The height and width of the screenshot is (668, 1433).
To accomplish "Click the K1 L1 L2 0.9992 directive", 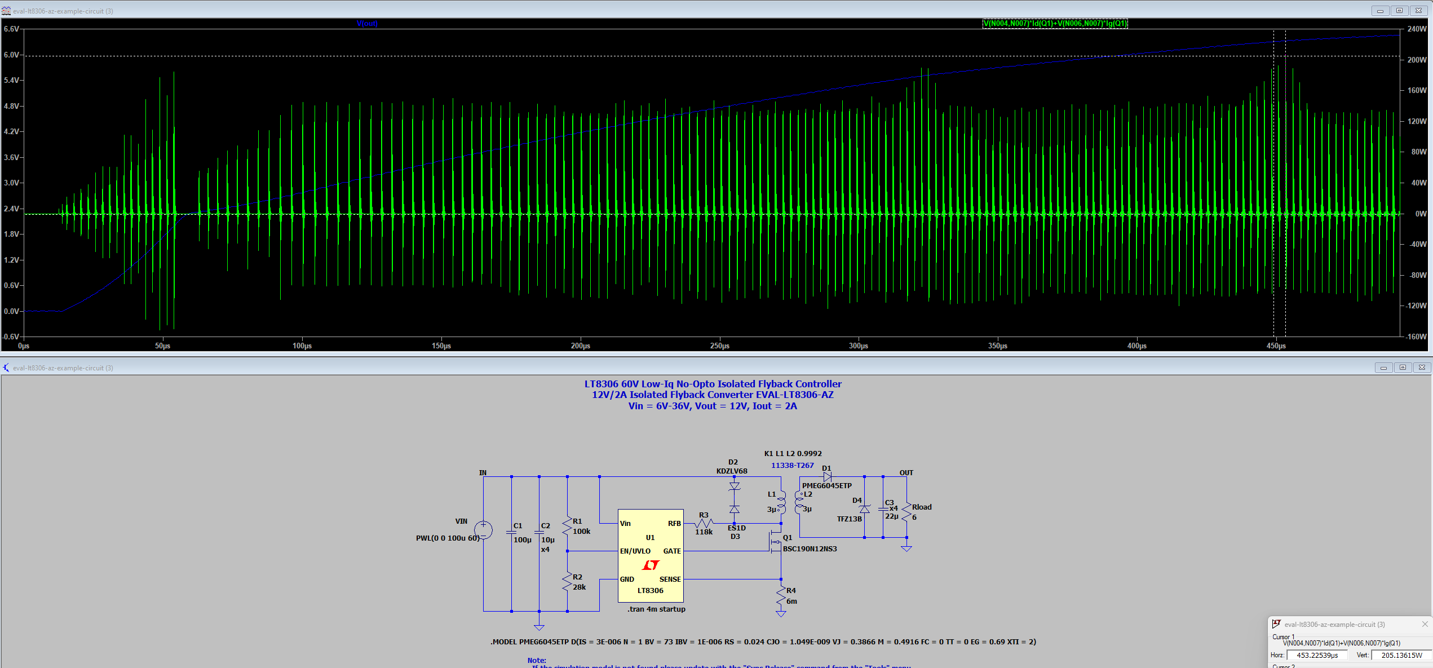I will tap(793, 453).
